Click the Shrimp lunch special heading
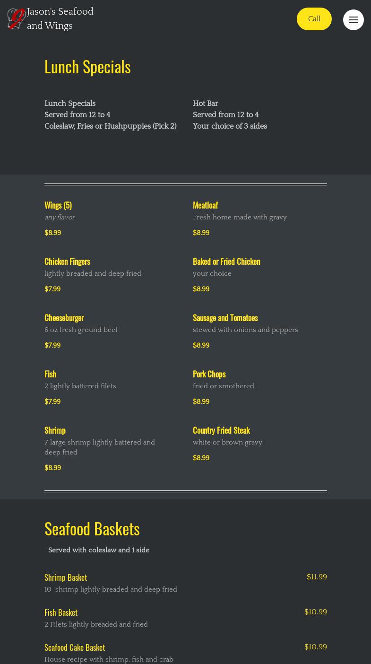This screenshot has width=371, height=664. coord(55,430)
